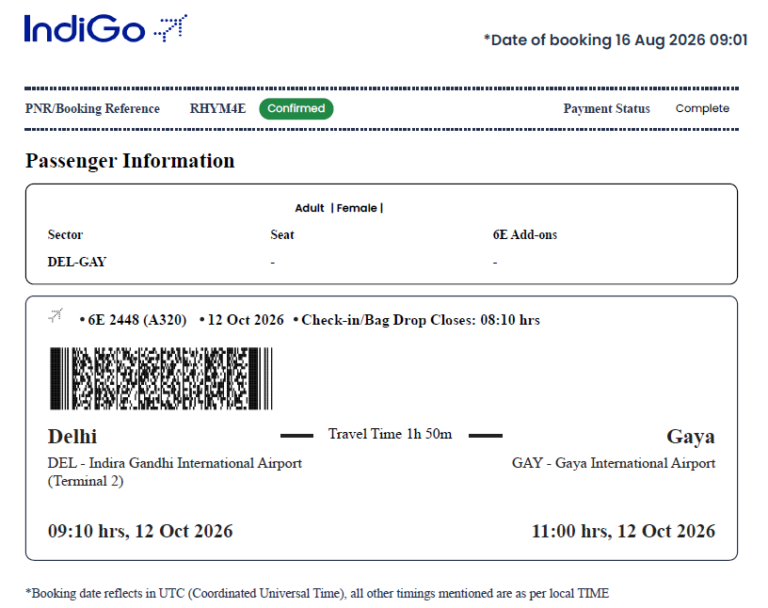This screenshot has width=768, height=608.
Task: Click the dotted airplane icon beside IndiGo
Action: point(170,28)
